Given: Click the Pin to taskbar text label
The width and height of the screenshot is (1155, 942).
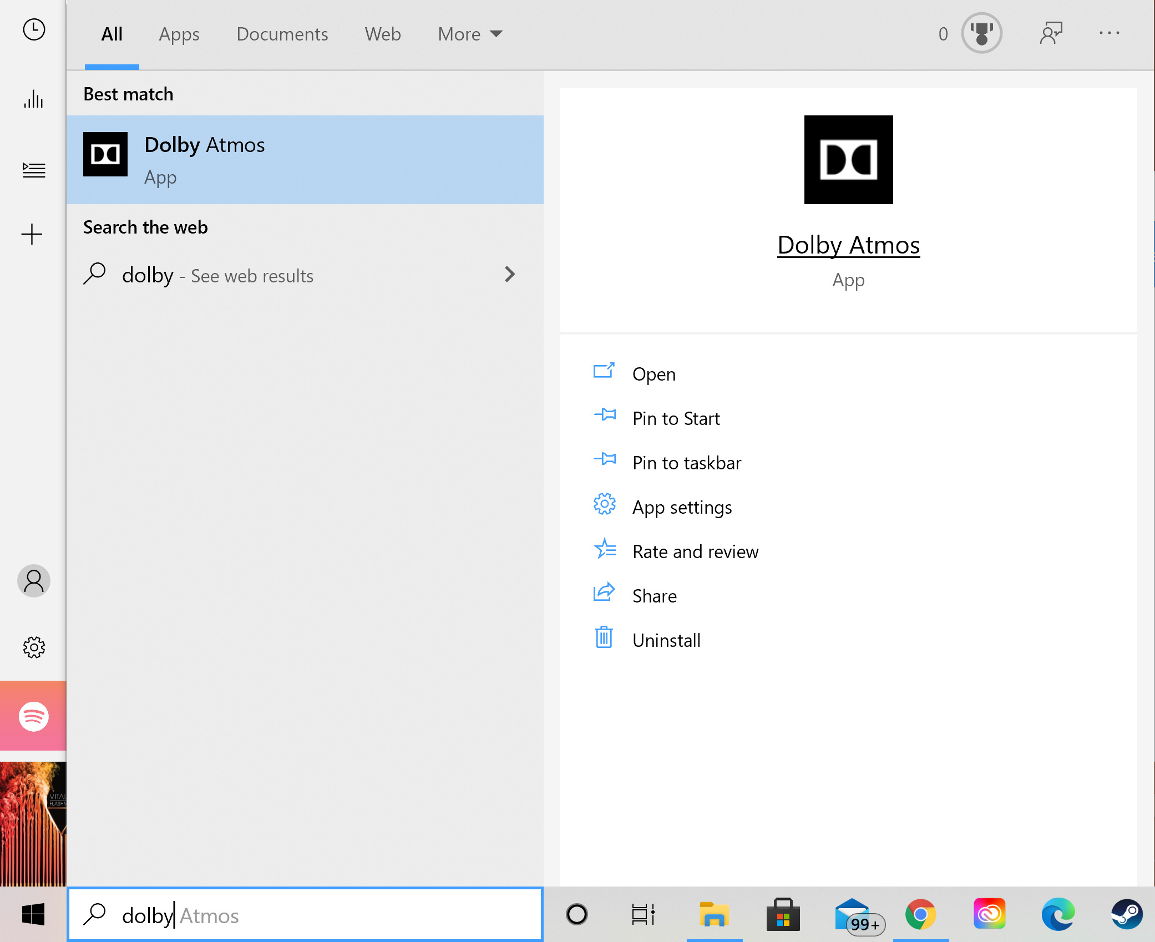Looking at the screenshot, I should point(687,463).
